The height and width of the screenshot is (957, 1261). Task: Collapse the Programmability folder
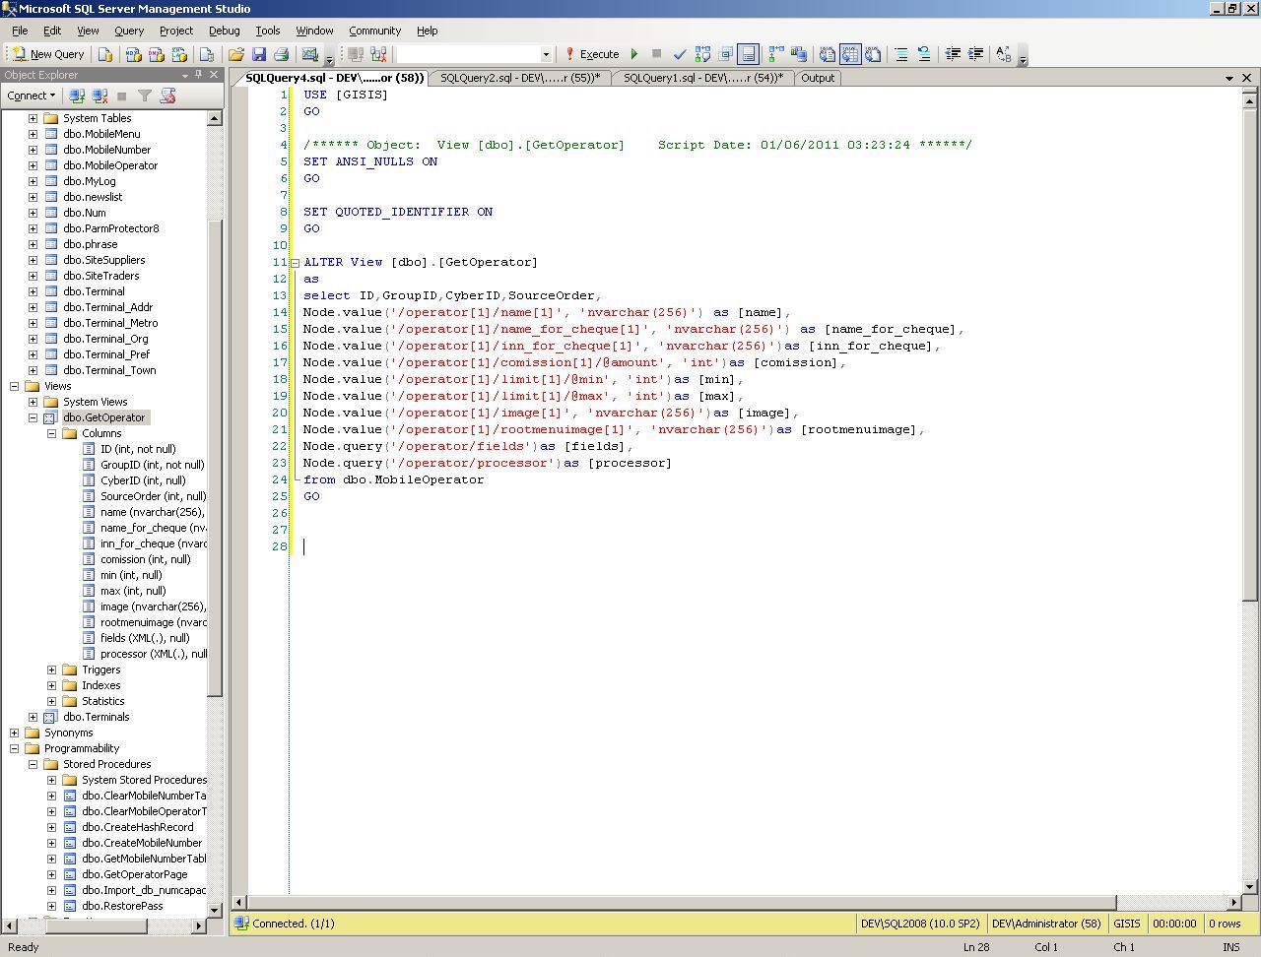pyautogui.click(x=14, y=748)
